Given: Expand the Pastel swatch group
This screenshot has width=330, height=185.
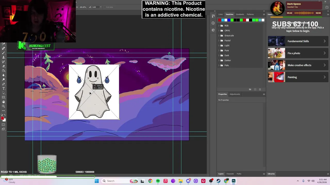Looking at the screenshot, I should click(219, 41).
